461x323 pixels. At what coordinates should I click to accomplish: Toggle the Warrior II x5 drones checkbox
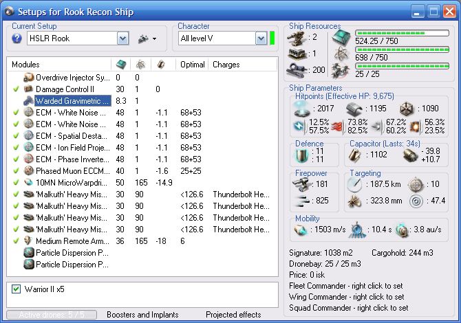17,289
